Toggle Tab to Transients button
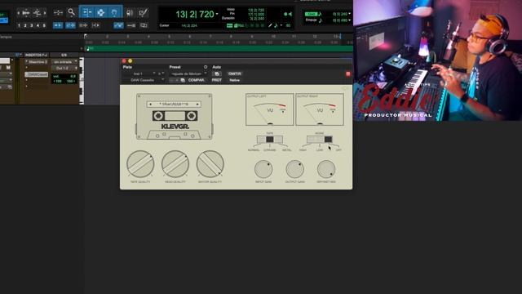522x294 pixels. (x=58, y=25)
